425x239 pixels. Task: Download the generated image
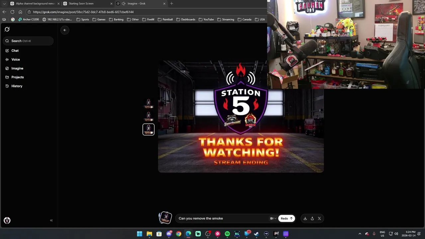click(x=305, y=218)
